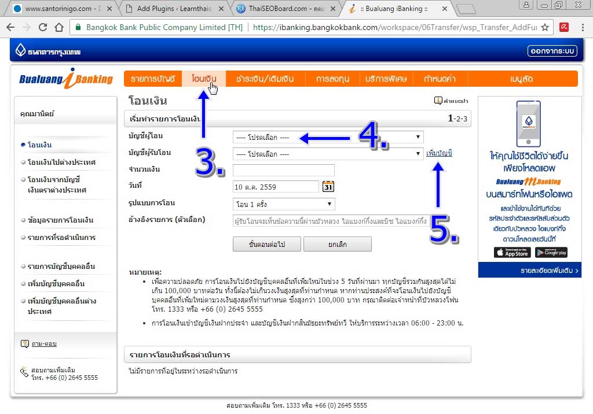The width and height of the screenshot is (593, 414).
Task: Open the การลงทุน menu
Action: click(x=332, y=79)
